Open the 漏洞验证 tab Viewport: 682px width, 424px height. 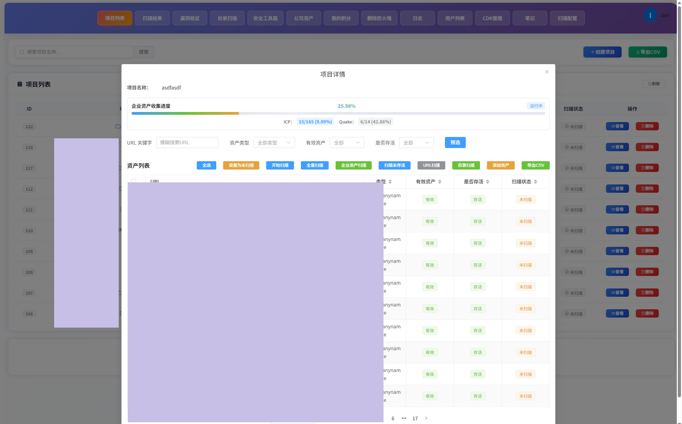pyautogui.click(x=190, y=18)
